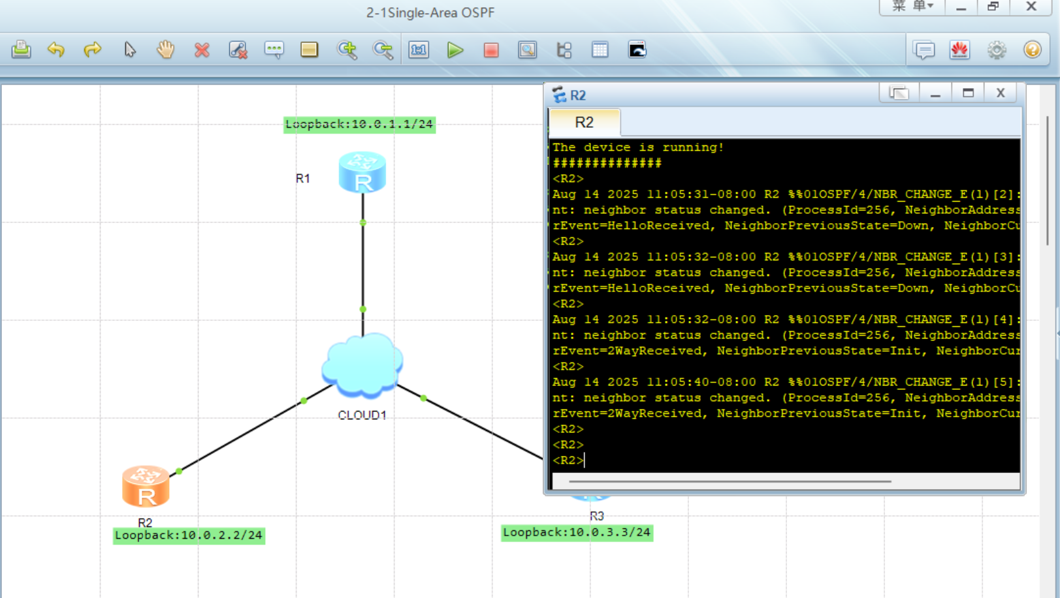Stop devices with red square button
The image size is (1060, 598).
491,50
